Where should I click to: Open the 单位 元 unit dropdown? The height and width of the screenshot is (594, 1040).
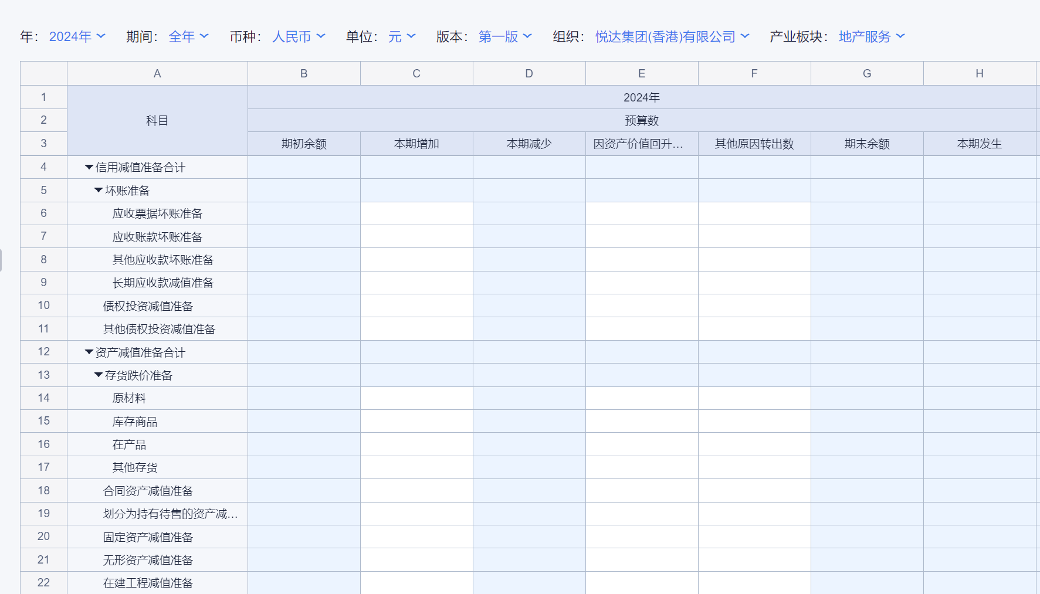[x=402, y=37]
